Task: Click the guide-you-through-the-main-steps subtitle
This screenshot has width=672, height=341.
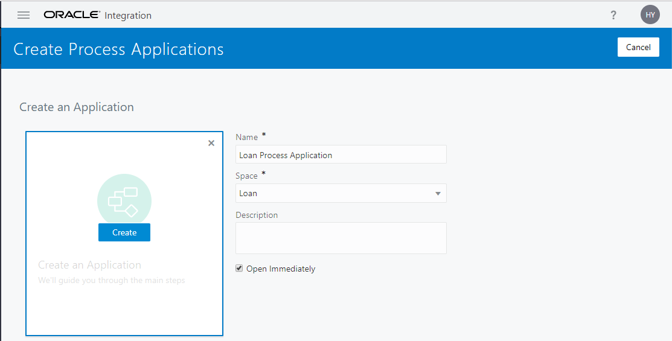Action: (112, 280)
